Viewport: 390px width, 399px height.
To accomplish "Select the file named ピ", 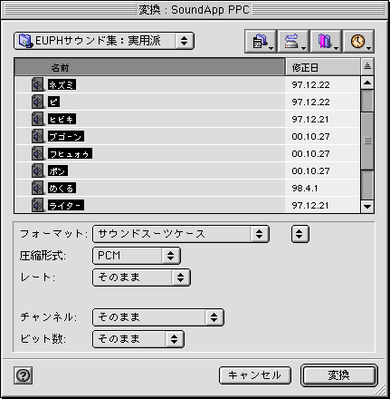I will coord(53,102).
